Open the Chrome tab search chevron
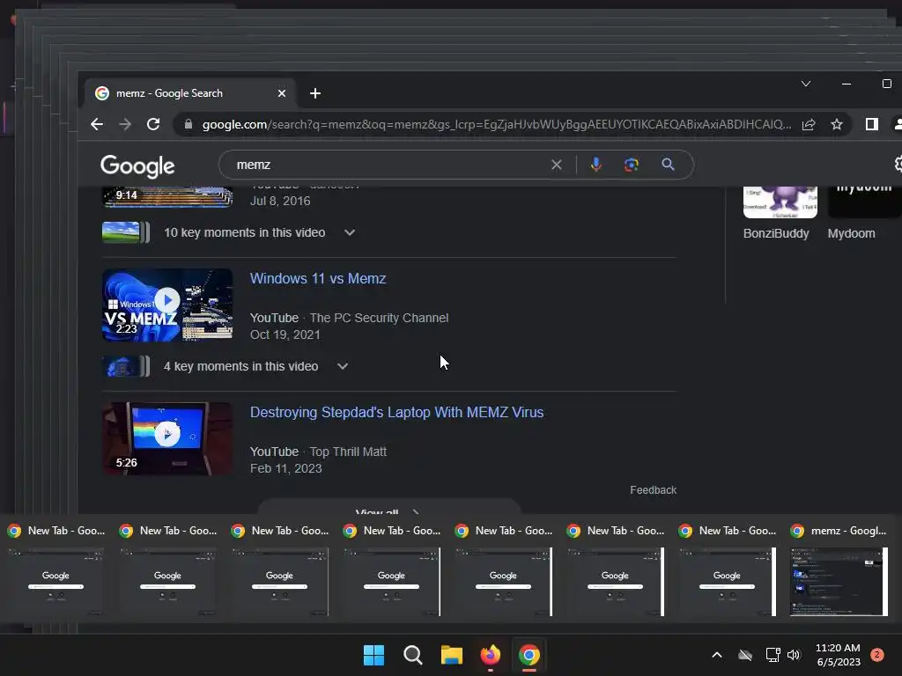Image resolution: width=902 pixels, height=676 pixels. [x=806, y=84]
